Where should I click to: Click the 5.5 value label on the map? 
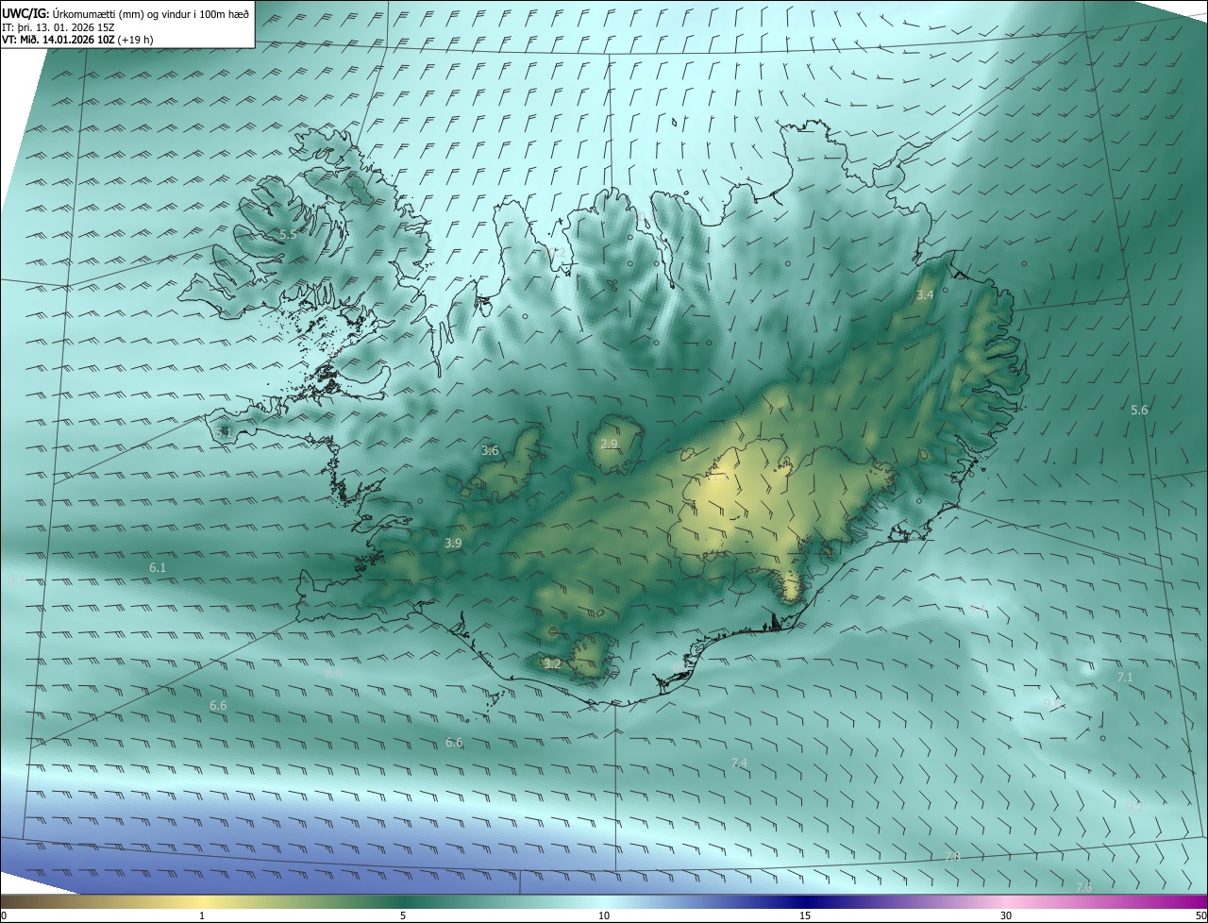[x=288, y=234]
